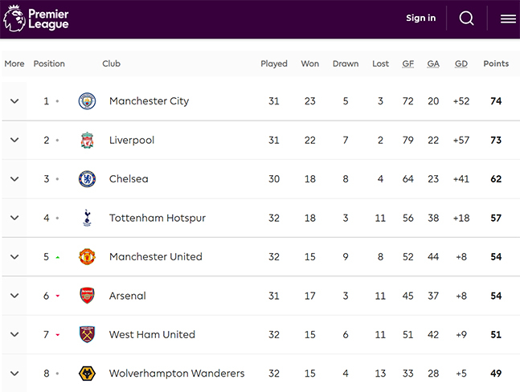Screen dimensions: 520x392
Task: Click the Tottenham Hotspur cockerel crest
Action: 88,218
